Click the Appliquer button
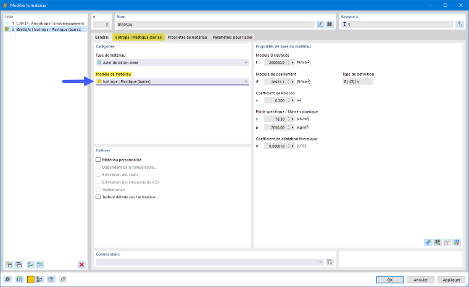Image resolution: width=469 pixels, height=287 pixels. coord(451,280)
